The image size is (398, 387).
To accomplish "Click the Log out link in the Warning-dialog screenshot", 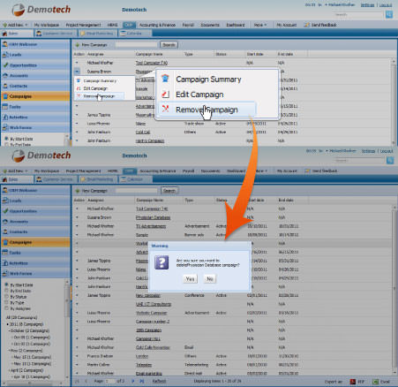I will coord(387,151).
